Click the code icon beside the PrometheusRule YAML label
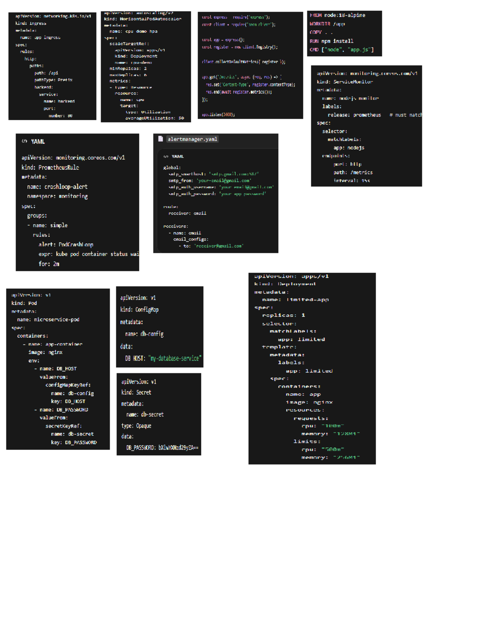The image size is (479, 620). 24,141
